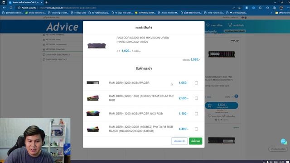This screenshot has height=163, width=290.
Task: Tick the checkbox for 32GB PNY XLR8 RGB BLACK
Action: tap(196, 129)
